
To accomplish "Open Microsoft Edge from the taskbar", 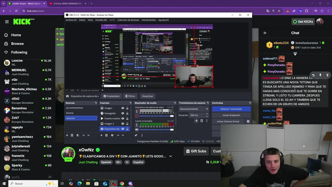I will point(79,184).
